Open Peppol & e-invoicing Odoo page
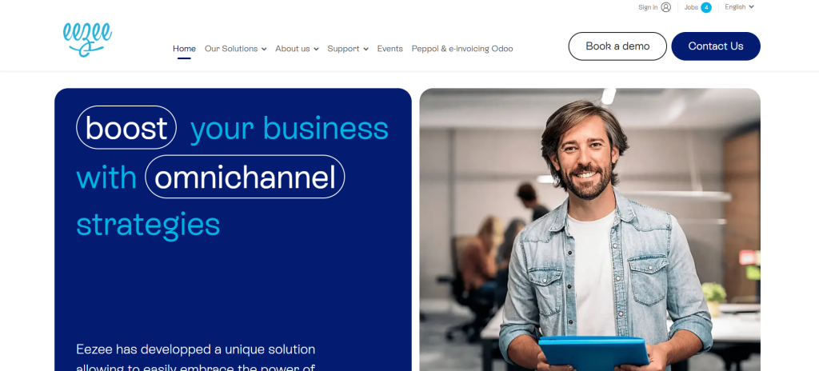This screenshot has width=819, height=371. (x=462, y=49)
